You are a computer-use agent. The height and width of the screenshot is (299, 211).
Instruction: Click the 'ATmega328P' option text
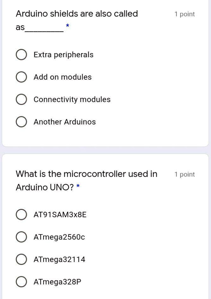pos(57,282)
